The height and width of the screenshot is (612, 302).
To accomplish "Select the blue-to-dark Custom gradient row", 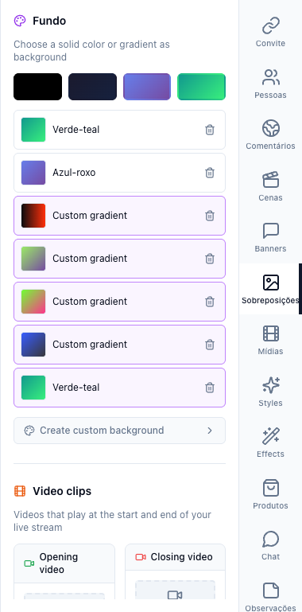I will [120, 345].
